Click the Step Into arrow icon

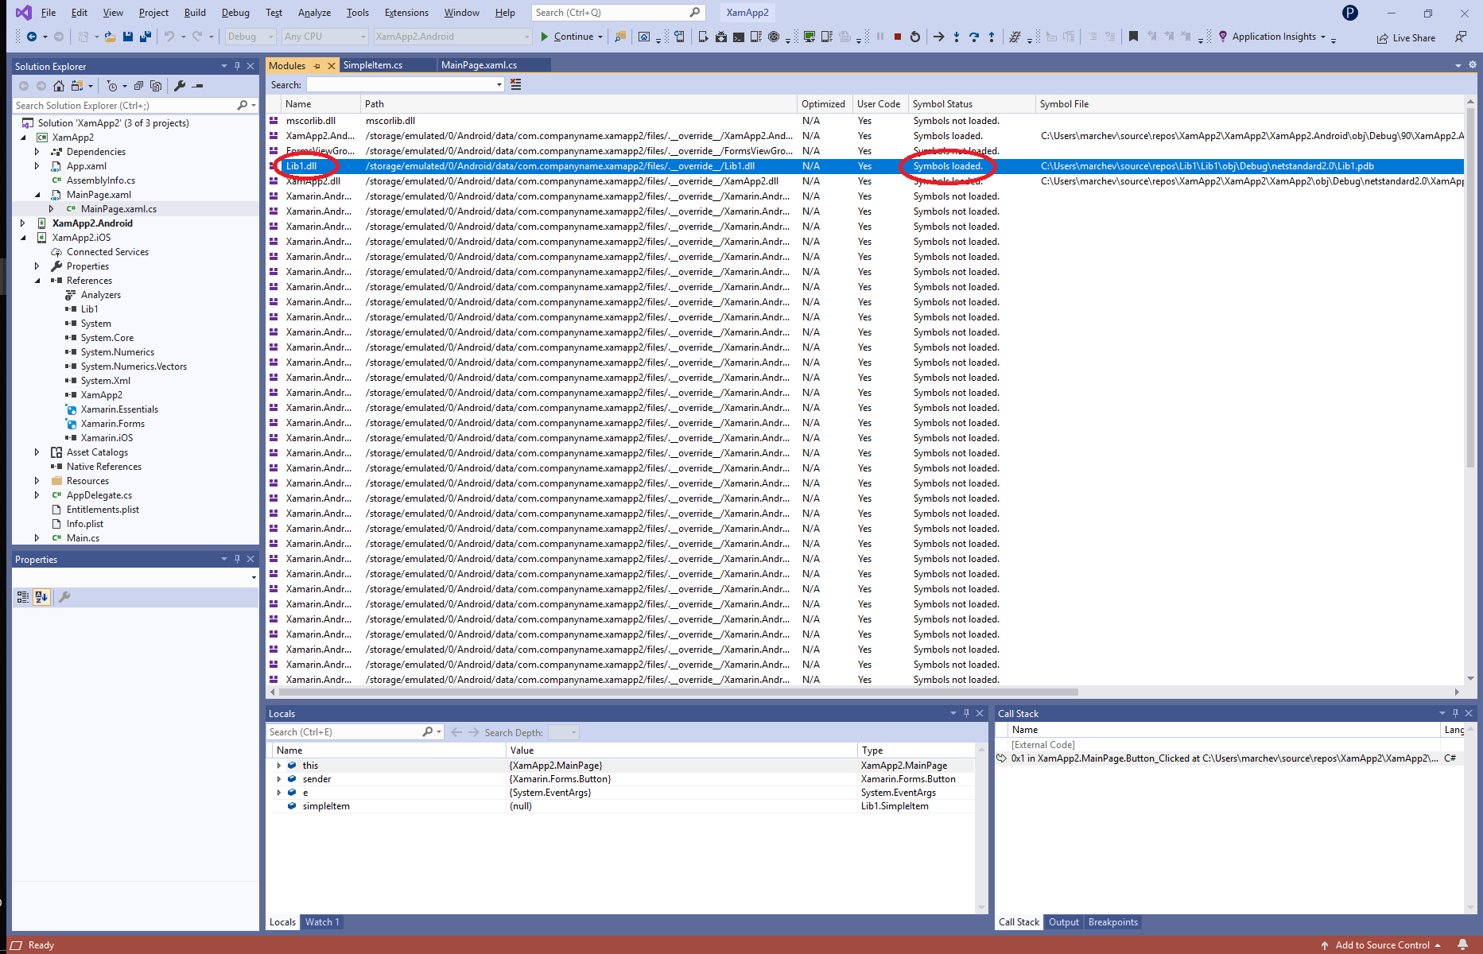point(957,37)
